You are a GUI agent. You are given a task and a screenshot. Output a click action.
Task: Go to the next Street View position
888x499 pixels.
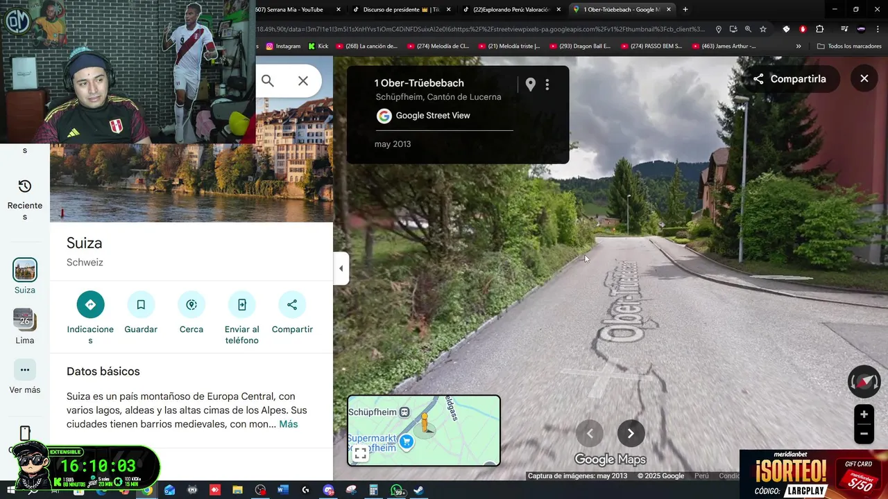pos(631,433)
